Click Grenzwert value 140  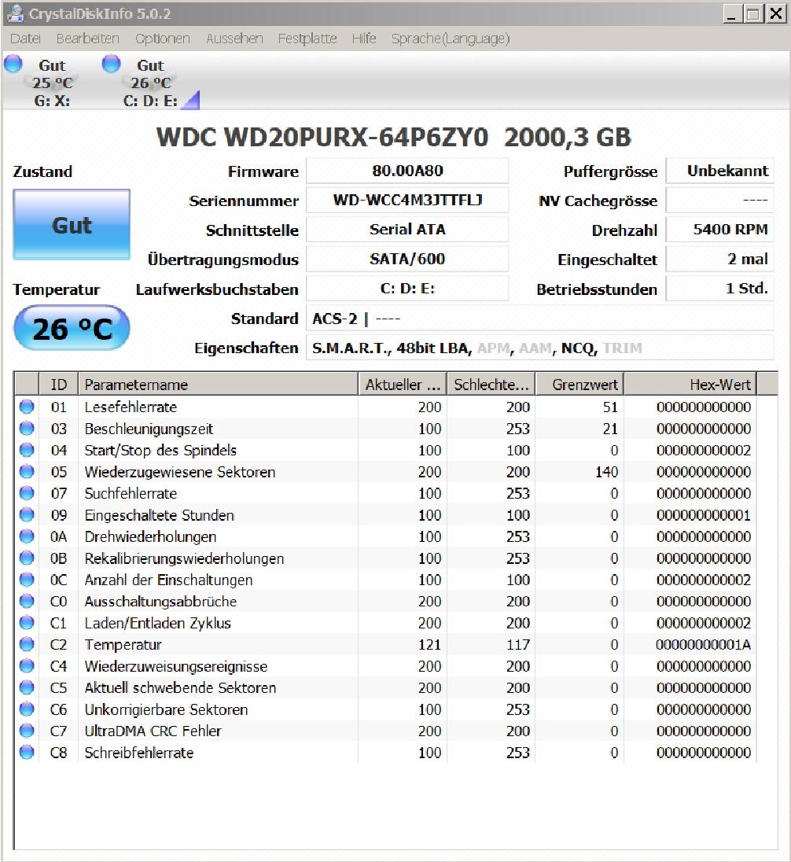(607, 472)
